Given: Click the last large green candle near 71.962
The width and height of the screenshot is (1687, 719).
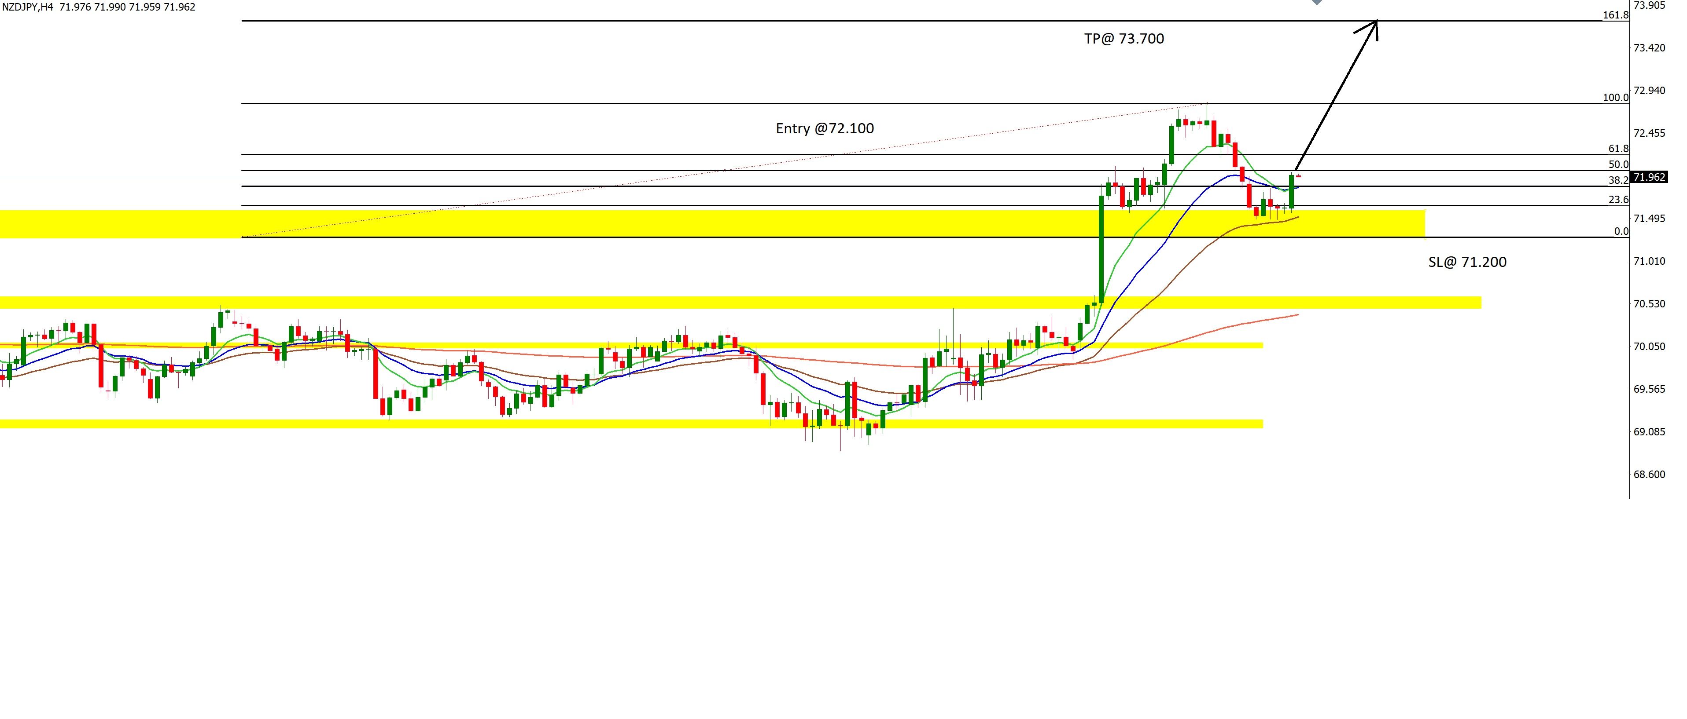Looking at the screenshot, I should [1292, 191].
